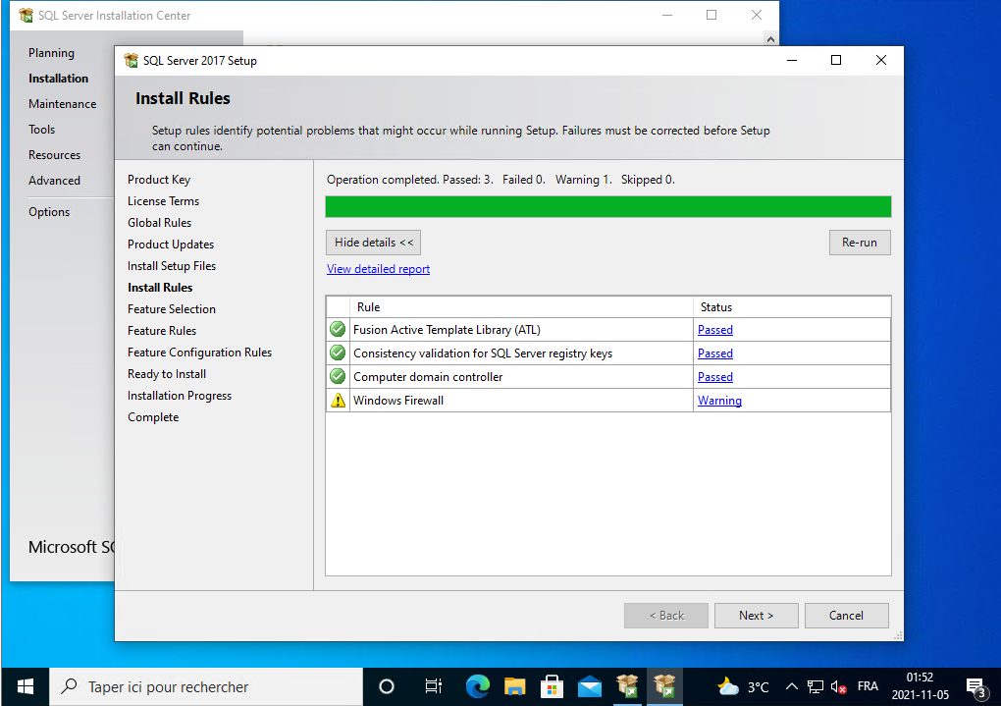
Task: Click the muted speaker volume tray icon
Action: pyautogui.click(x=839, y=686)
